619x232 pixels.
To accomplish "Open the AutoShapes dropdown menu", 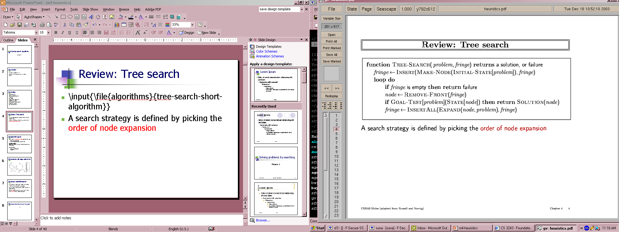I will coord(34,17).
